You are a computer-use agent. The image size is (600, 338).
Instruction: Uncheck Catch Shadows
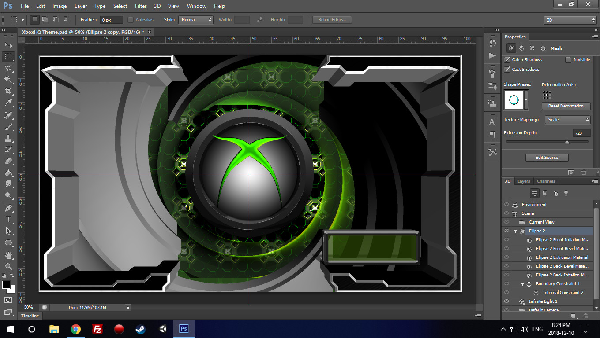click(507, 59)
